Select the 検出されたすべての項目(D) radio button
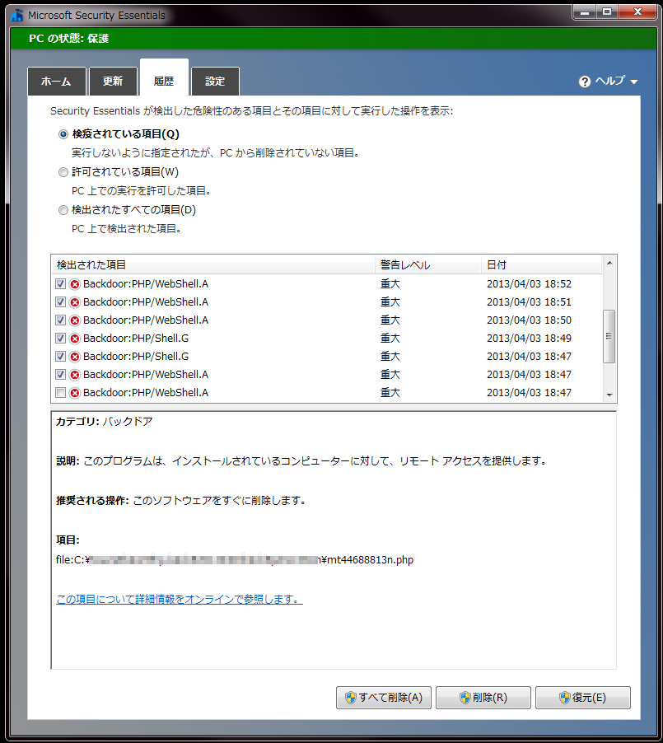 coord(63,210)
